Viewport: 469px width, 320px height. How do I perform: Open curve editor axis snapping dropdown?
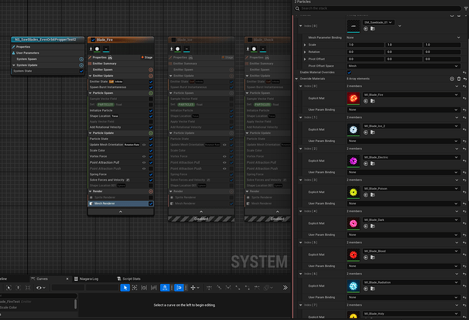pos(194,287)
